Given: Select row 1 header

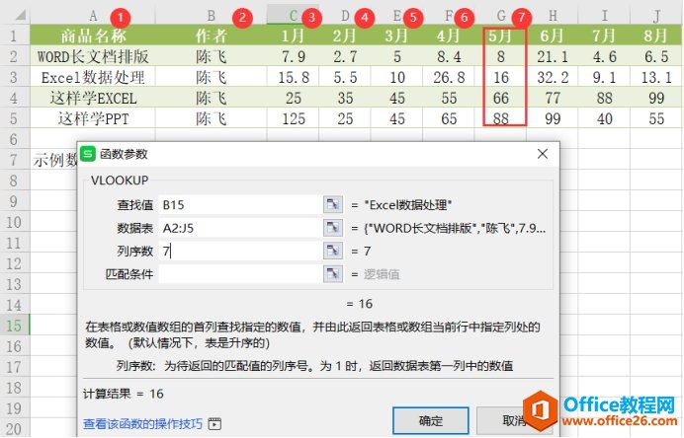Looking at the screenshot, I should (x=15, y=36).
